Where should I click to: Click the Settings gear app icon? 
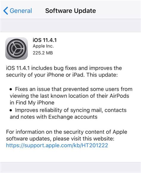click(x=17, y=48)
